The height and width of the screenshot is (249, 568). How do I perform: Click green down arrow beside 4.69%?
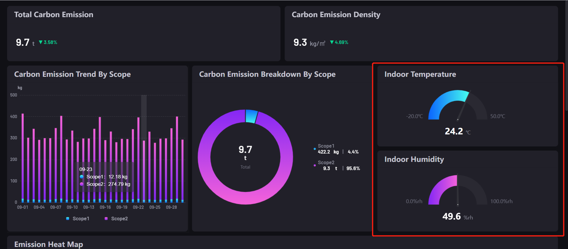pos(332,42)
